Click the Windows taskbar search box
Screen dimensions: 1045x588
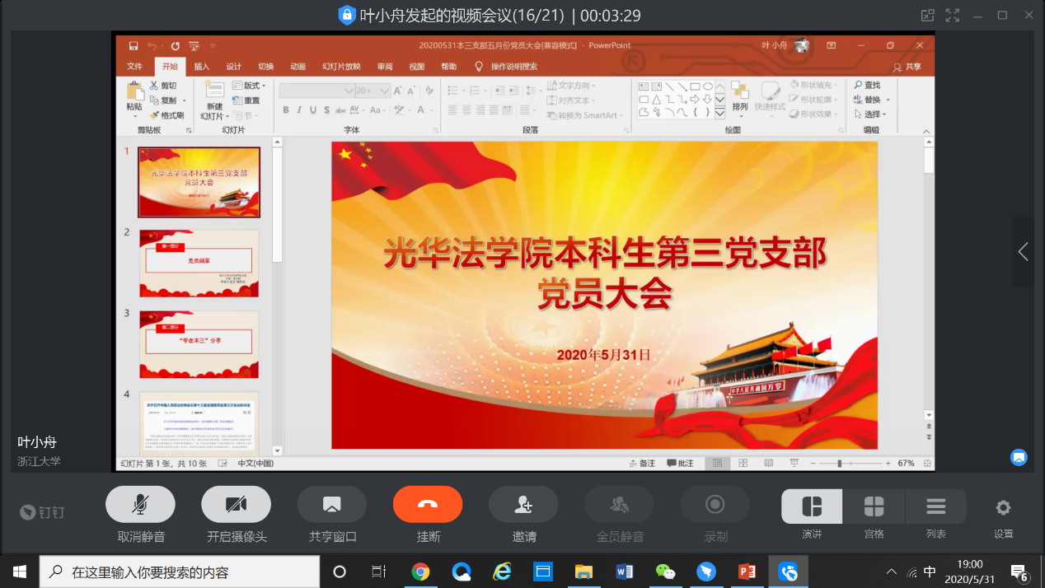(x=180, y=572)
